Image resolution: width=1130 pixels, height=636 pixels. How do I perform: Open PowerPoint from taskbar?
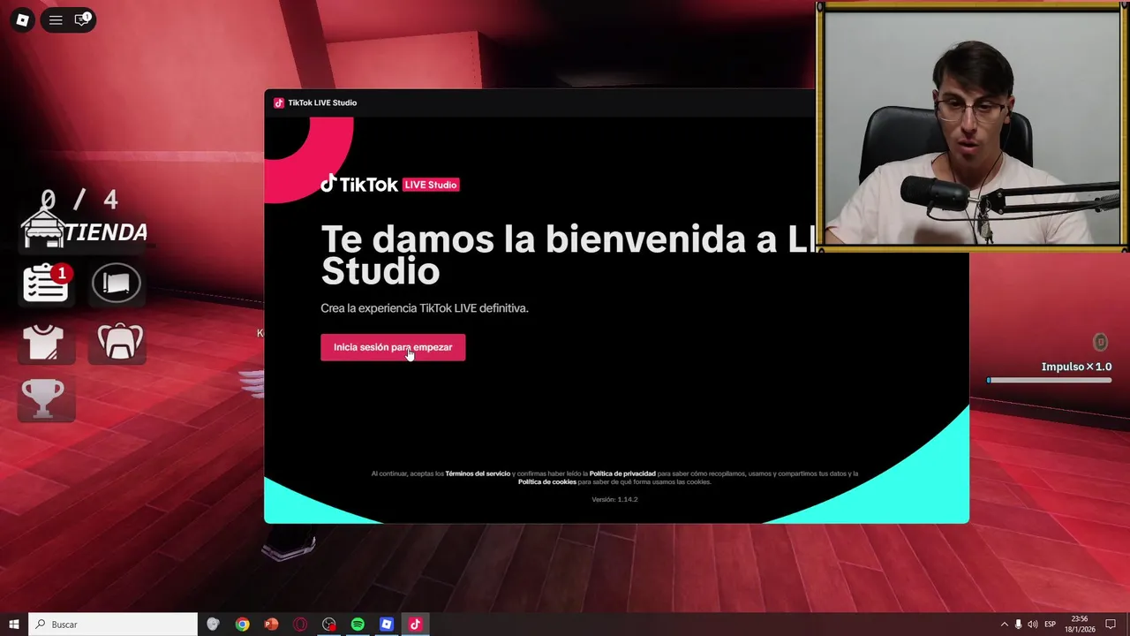(x=271, y=625)
